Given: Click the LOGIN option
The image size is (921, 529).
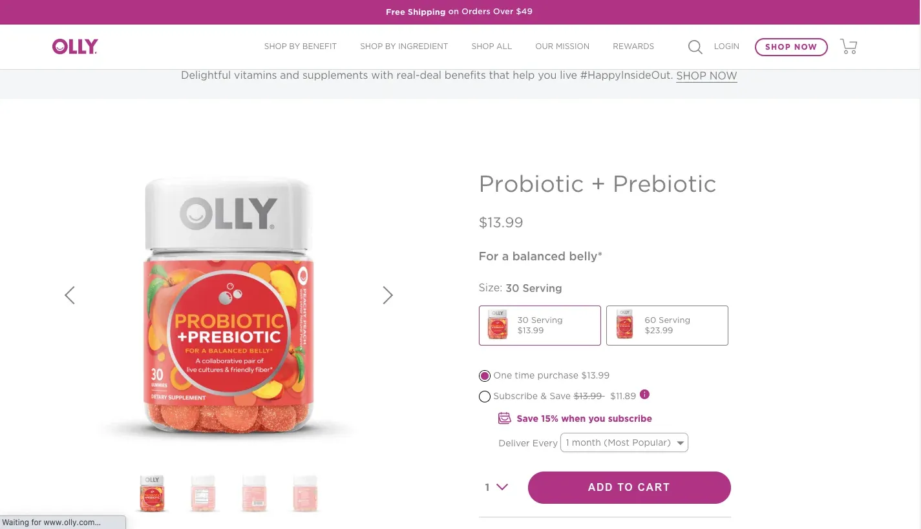Looking at the screenshot, I should (x=726, y=46).
